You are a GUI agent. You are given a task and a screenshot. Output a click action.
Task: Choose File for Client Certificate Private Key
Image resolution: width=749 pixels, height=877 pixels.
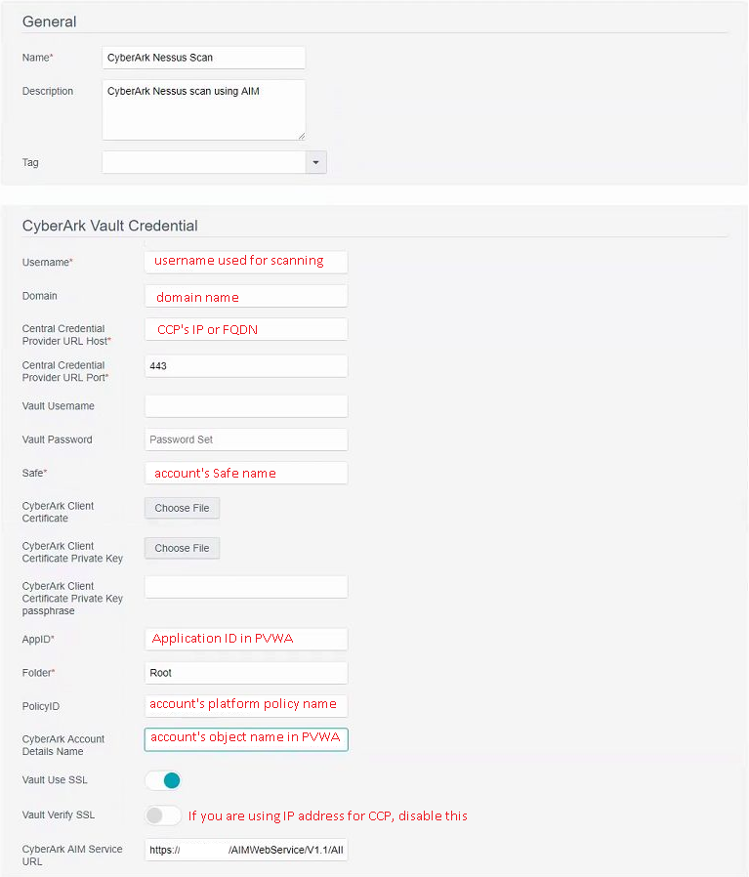pyautogui.click(x=182, y=548)
